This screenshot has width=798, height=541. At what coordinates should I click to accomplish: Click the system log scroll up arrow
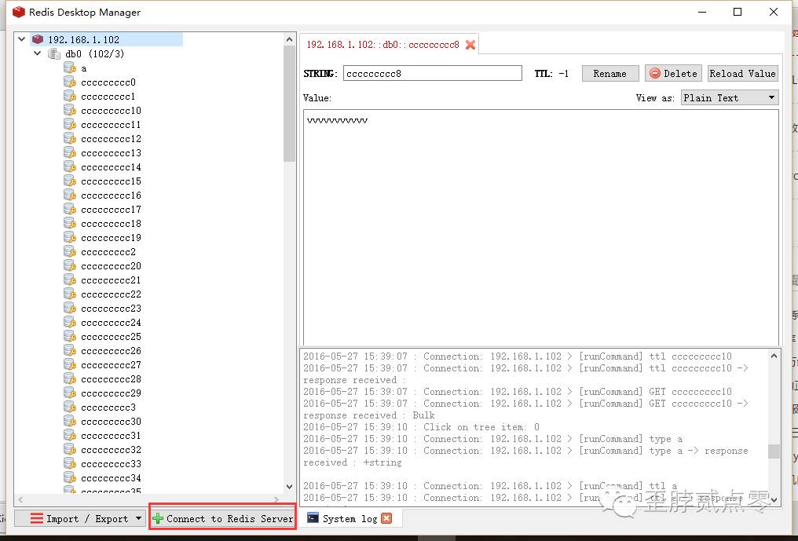pyautogui.click(x=774, y=356)
